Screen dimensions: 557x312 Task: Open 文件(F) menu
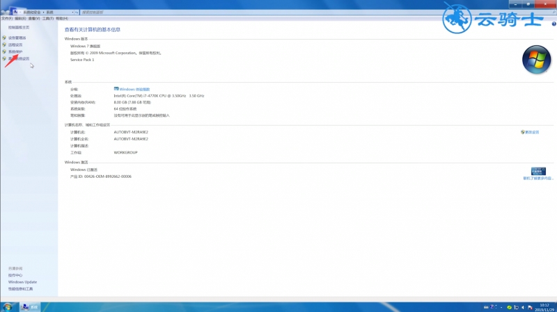(x=7, y=19)
